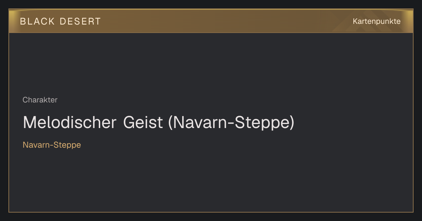422x221 pixels.
Task: Click the word Melodischer in the title
Action: coord(70,123)
